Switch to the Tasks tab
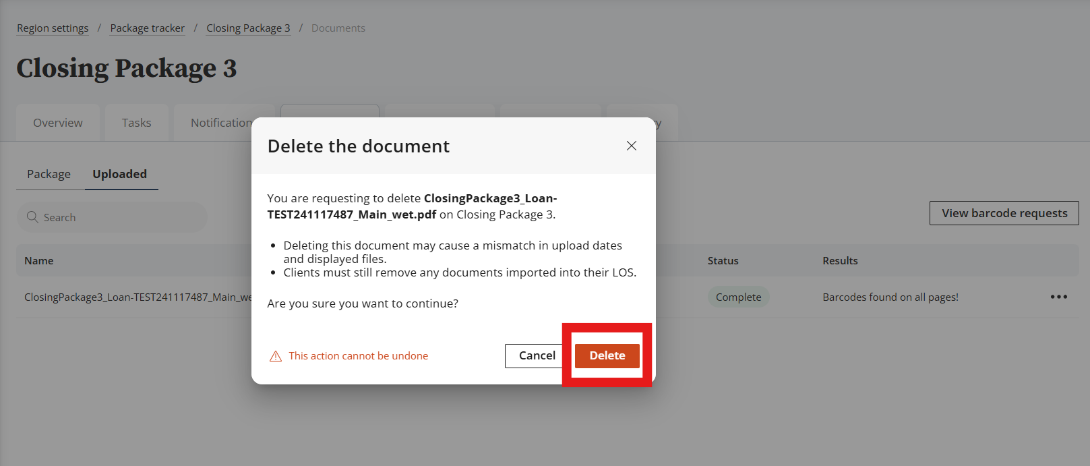Viewport: 1090px width, 466px height. click(x=137, y=123)
